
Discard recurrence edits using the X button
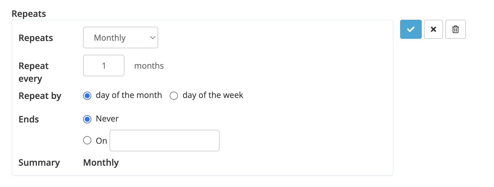tap(433, 29)
